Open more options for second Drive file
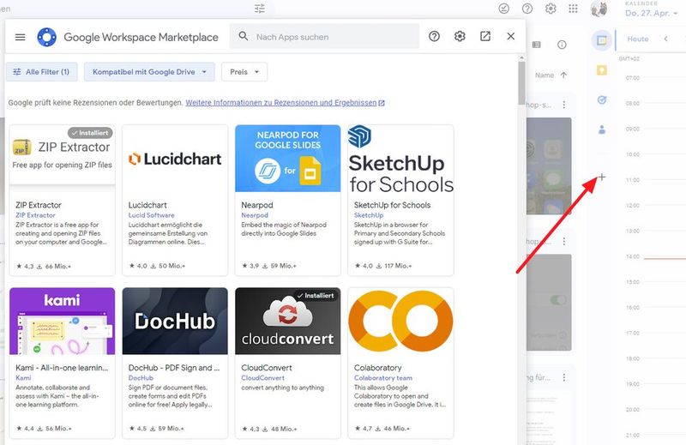The height and width of the screenshot is (445, 686). point(564,241)
